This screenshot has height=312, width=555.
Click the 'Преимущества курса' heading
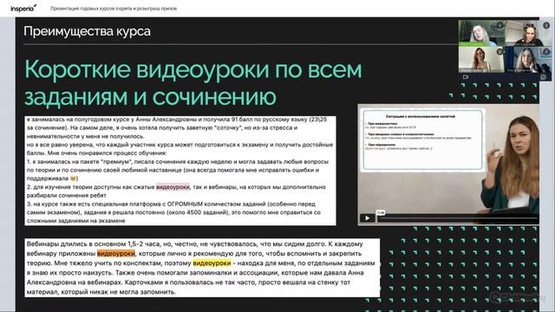click(87, 31)
